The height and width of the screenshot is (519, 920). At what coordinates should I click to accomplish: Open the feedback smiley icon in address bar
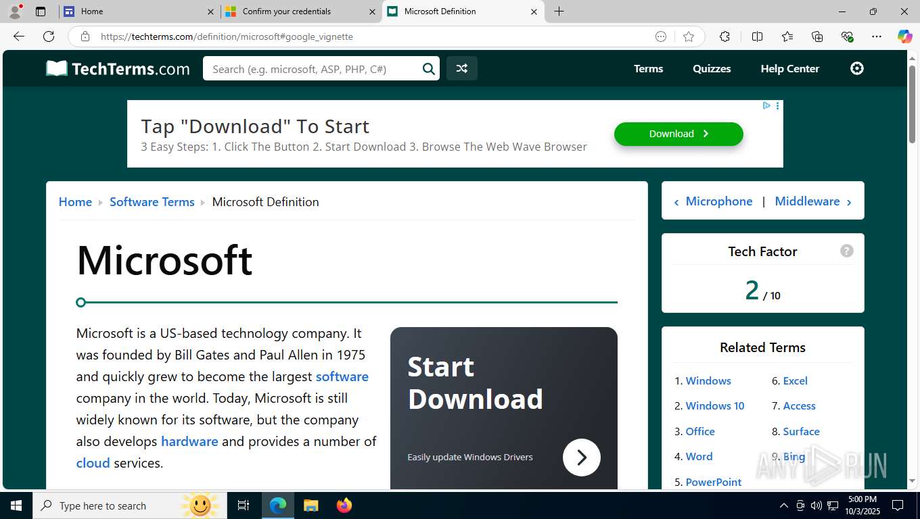click(x=661, y=36)
